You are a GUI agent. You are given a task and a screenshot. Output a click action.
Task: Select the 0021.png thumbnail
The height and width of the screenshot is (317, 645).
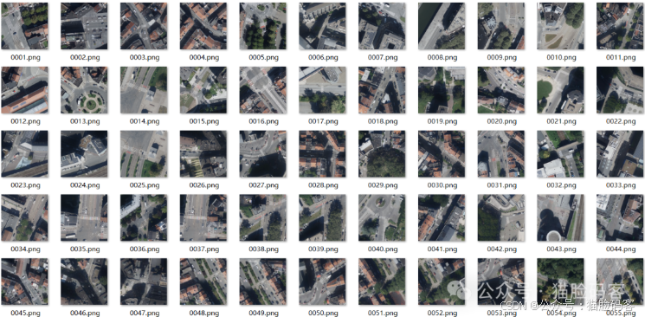pos(561,90)
